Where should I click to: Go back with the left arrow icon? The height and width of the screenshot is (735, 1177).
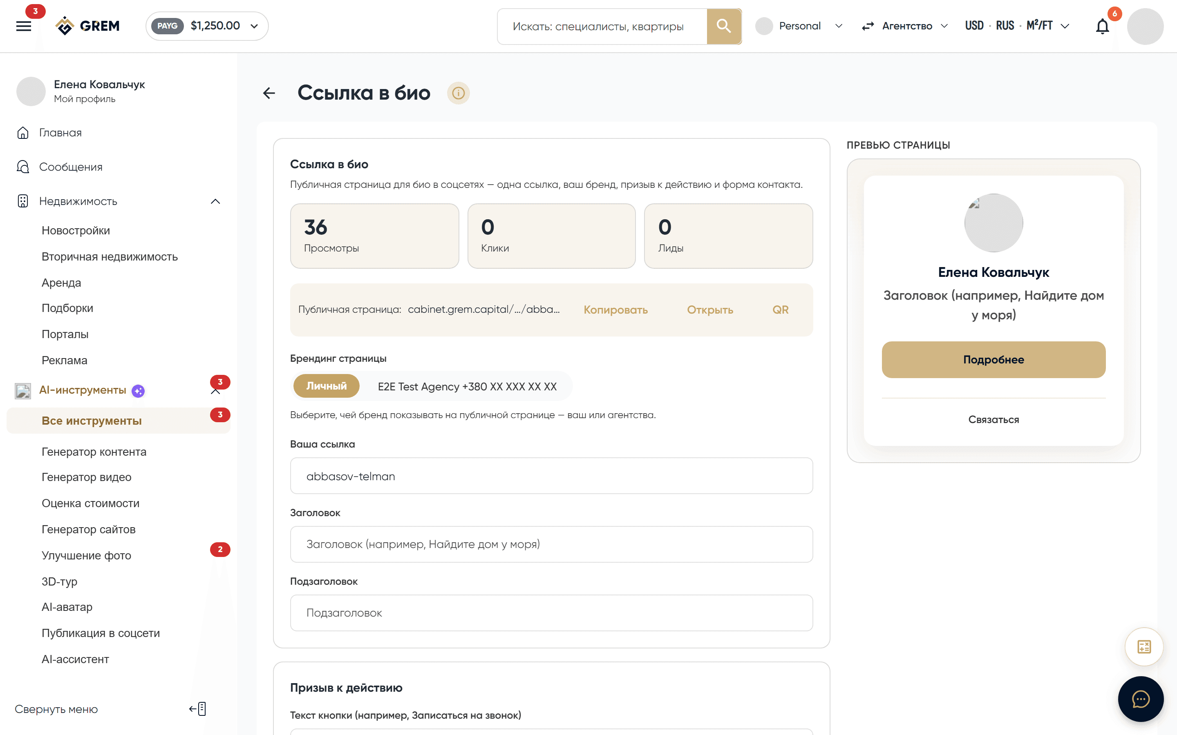coord(269,93)
